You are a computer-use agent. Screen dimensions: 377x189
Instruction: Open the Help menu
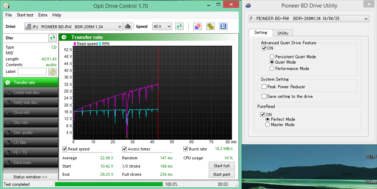[x=57, y=15]
